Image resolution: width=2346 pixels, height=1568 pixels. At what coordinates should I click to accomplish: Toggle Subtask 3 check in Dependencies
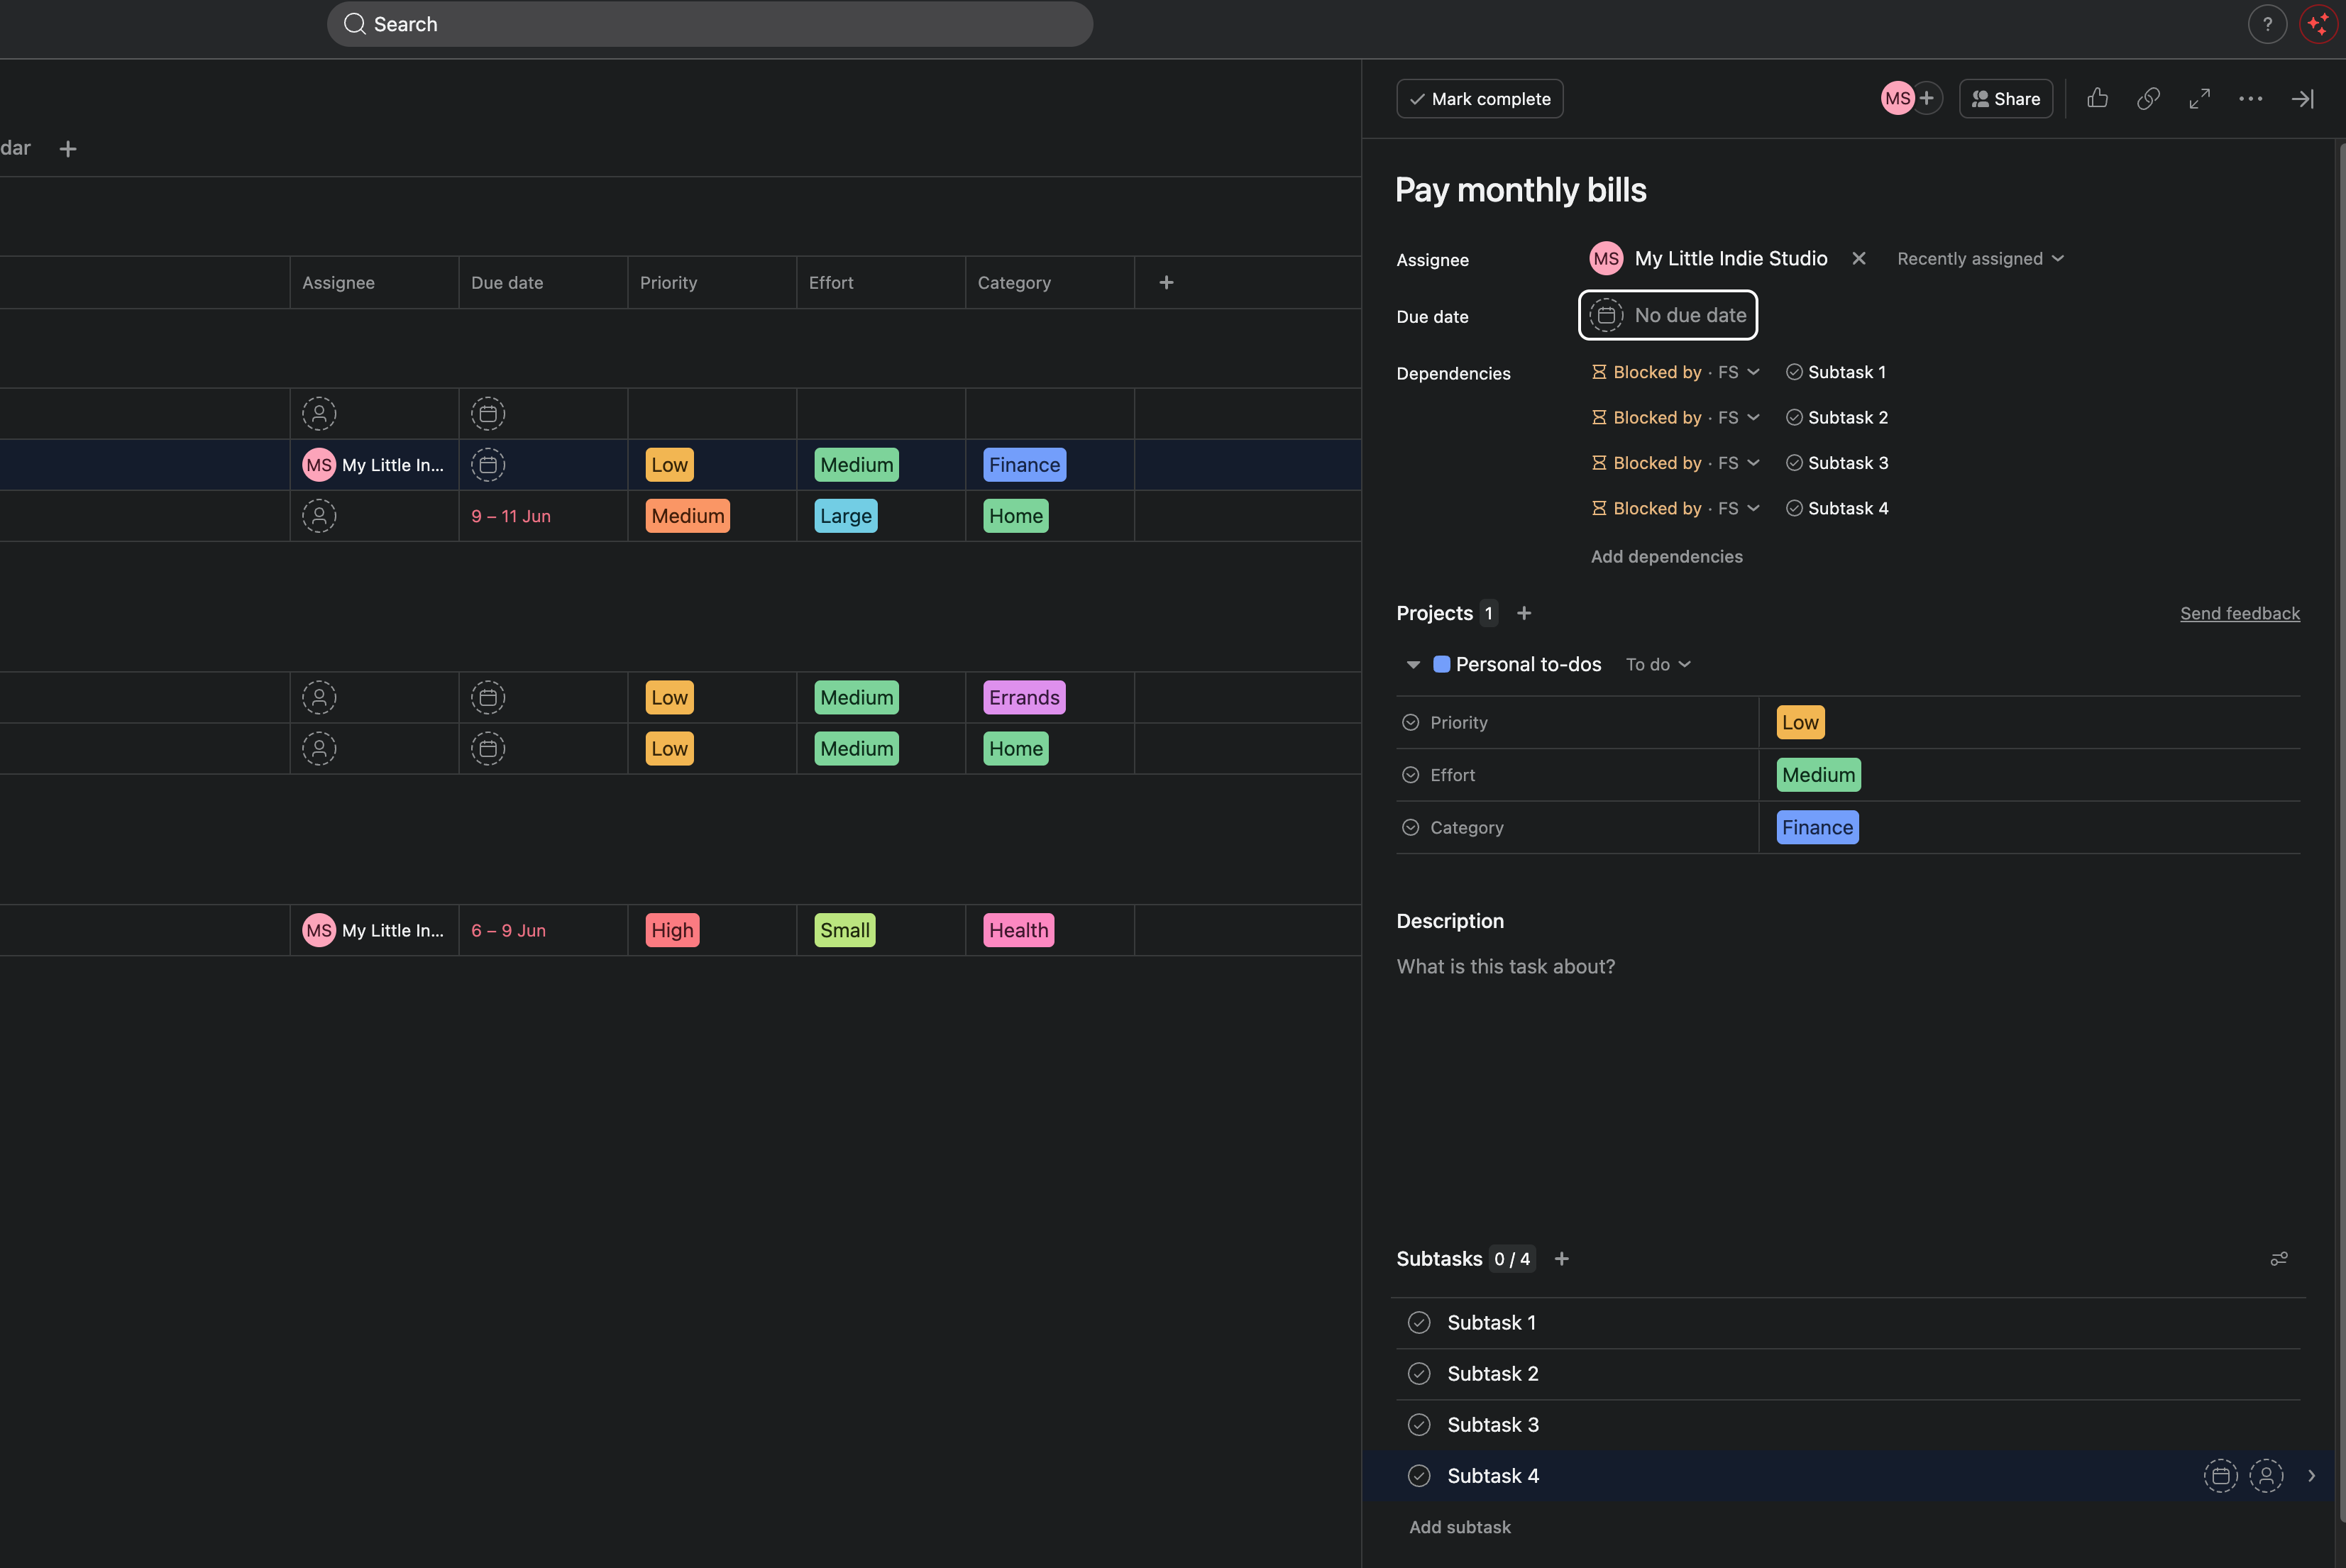pyautogui.click(x=1794, y=462)
